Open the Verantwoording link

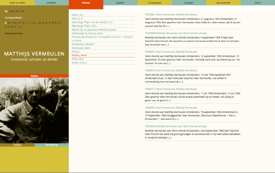(x=13, y=33)
